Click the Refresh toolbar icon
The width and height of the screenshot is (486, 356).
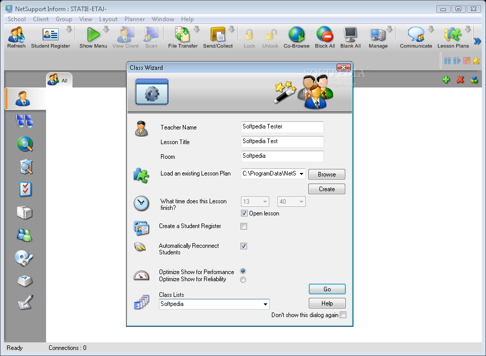coord(16,37)
